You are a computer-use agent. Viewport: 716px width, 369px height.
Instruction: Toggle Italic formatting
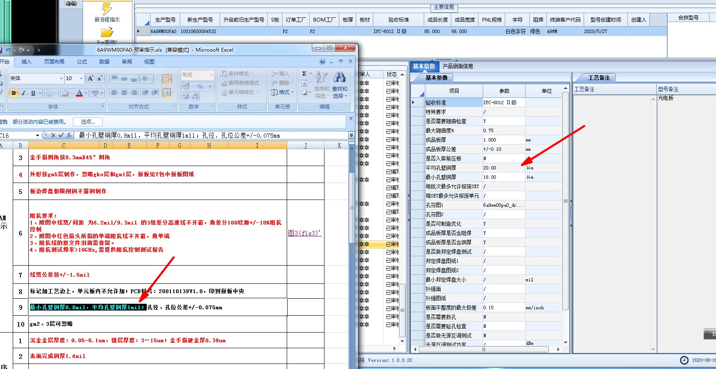[x=23, y=93]
